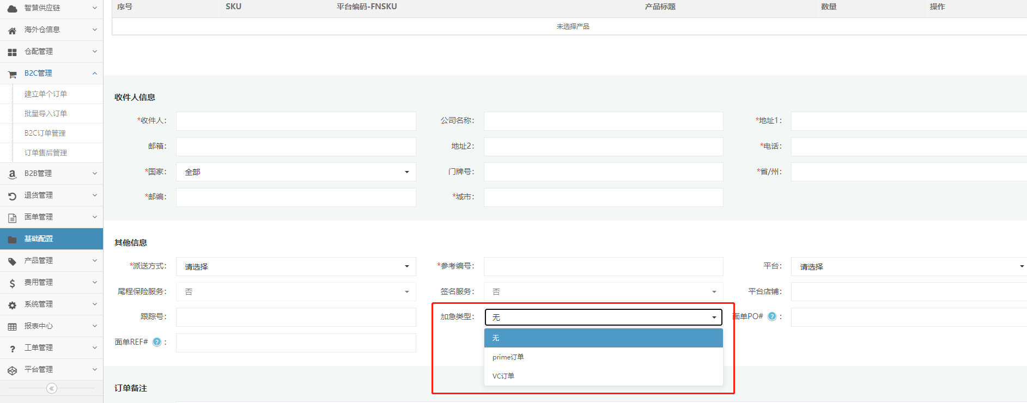Click the 平台店铺 input field

pos(909,292)
